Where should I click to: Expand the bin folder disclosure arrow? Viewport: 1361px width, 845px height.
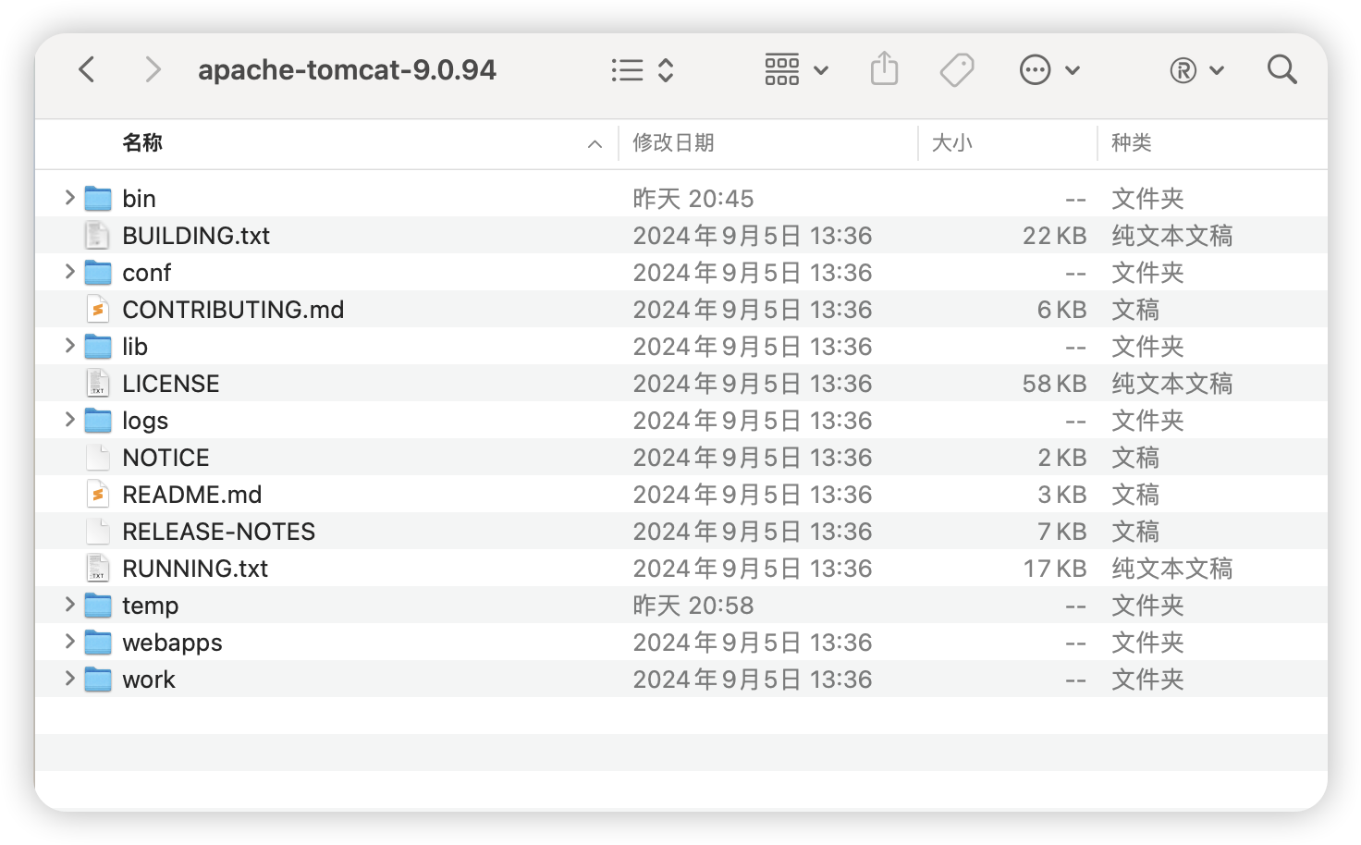(69, 198)
